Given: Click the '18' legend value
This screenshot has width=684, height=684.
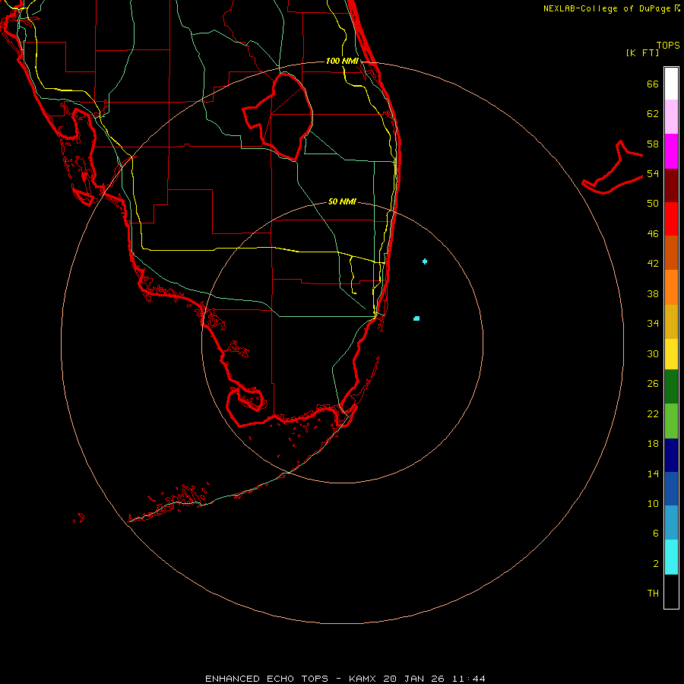Looking at the screenshot, I should click(x=653, y=444).
